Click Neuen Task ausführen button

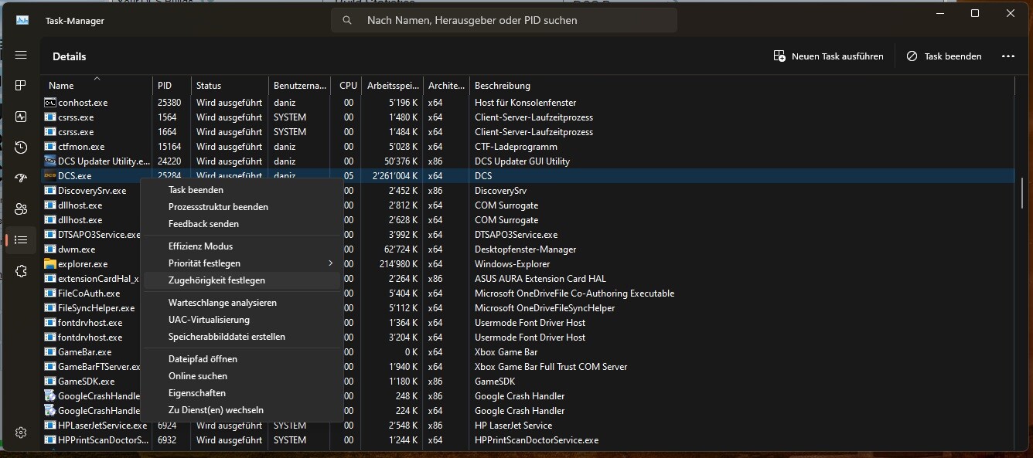point(828,56)
